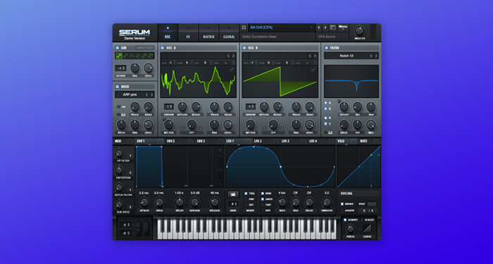Click the portamento CURVE shape icon
The width and height of the screenshot is (493, 264).
pyautogui.click(x=367, y=228)
